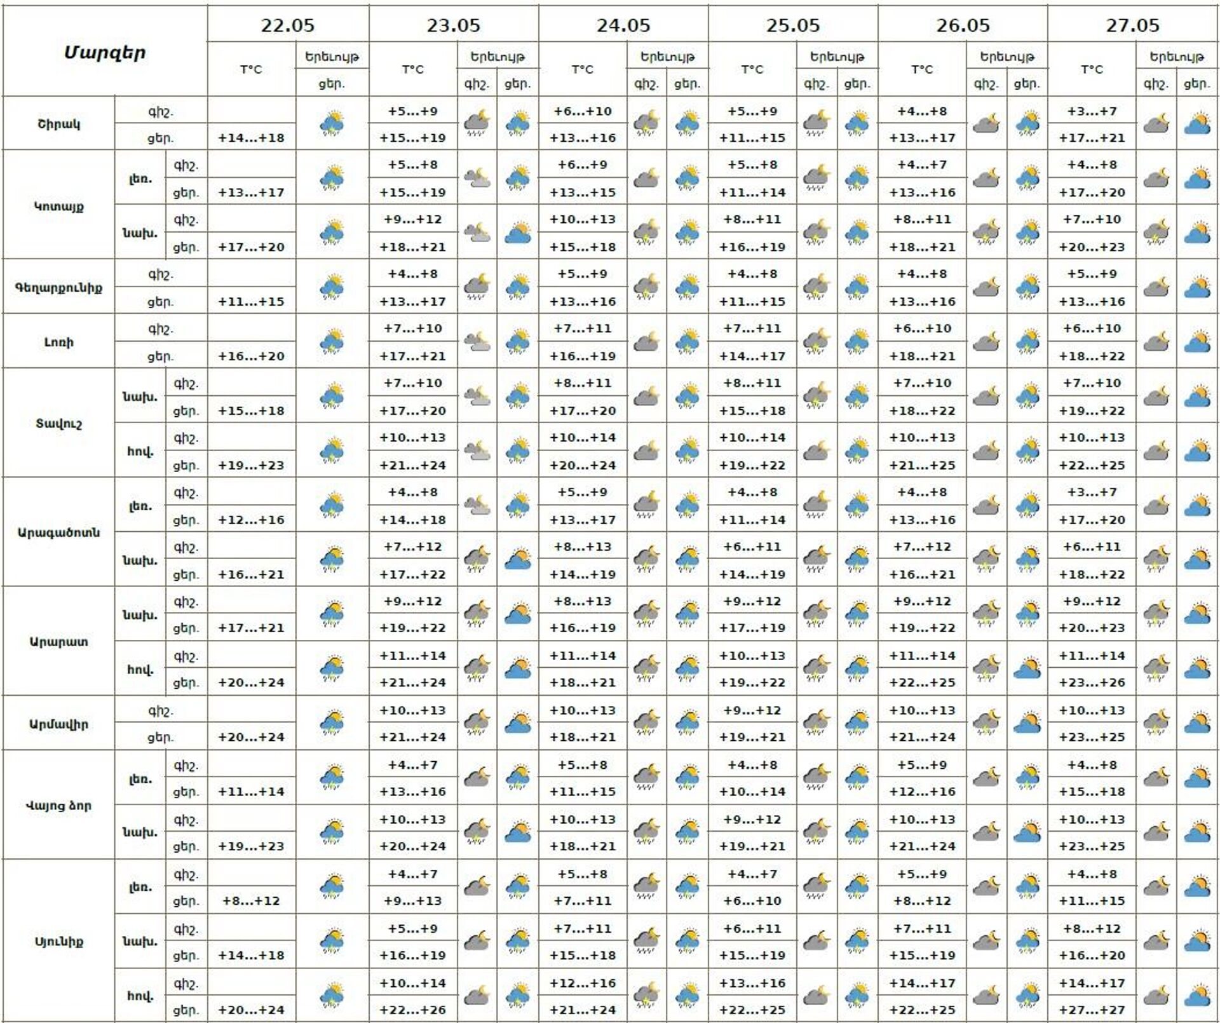
Task: Click Վայոց ձոր նախ. daytime icon for 26.05
Action: 1027,832
